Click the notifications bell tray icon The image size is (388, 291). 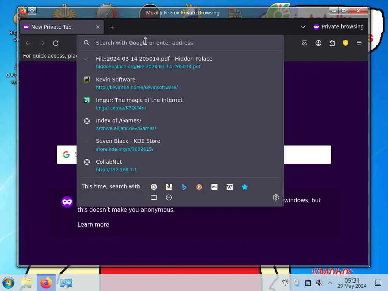click(x=285, y=283)
